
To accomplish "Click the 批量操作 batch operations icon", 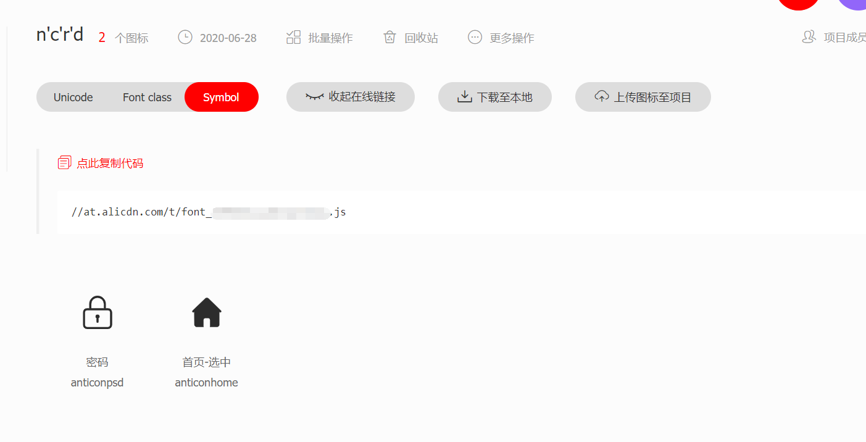I will point(293,37).
